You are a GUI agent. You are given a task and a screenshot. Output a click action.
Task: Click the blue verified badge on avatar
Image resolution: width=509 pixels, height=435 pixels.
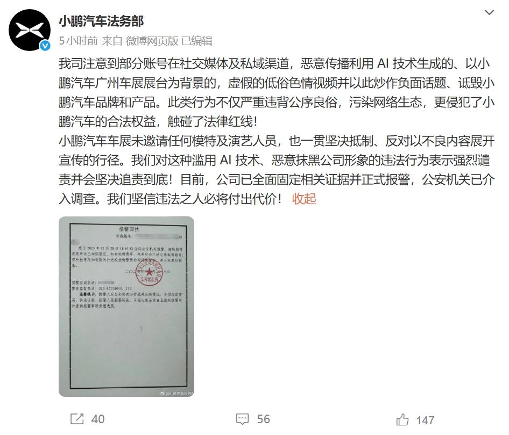[45, 46]
